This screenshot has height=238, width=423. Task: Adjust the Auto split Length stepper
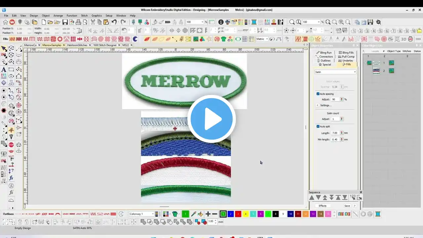[x=342, y=133]
